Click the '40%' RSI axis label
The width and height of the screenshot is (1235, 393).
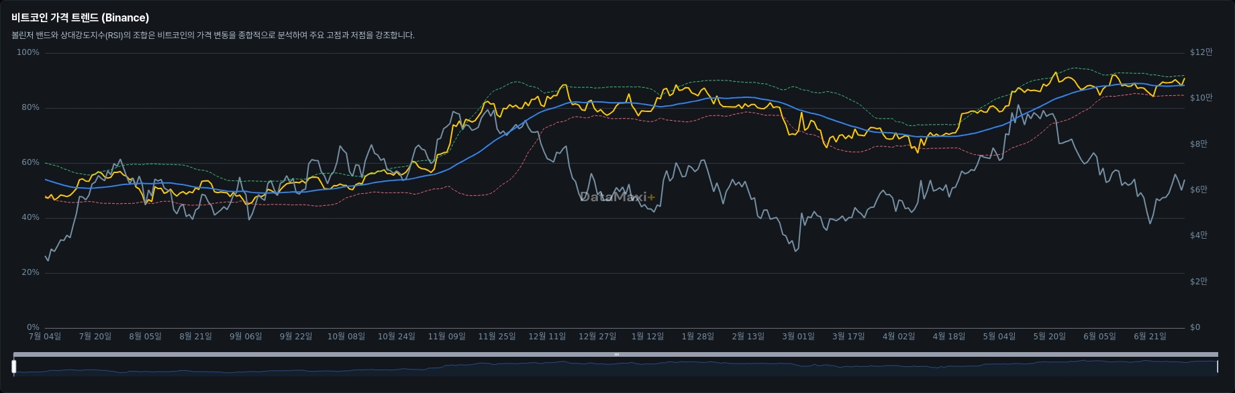30,217
